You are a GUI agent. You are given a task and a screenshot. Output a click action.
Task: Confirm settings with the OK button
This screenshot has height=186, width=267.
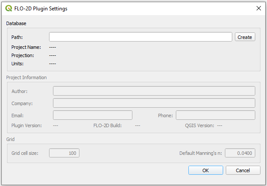point(206,170)
